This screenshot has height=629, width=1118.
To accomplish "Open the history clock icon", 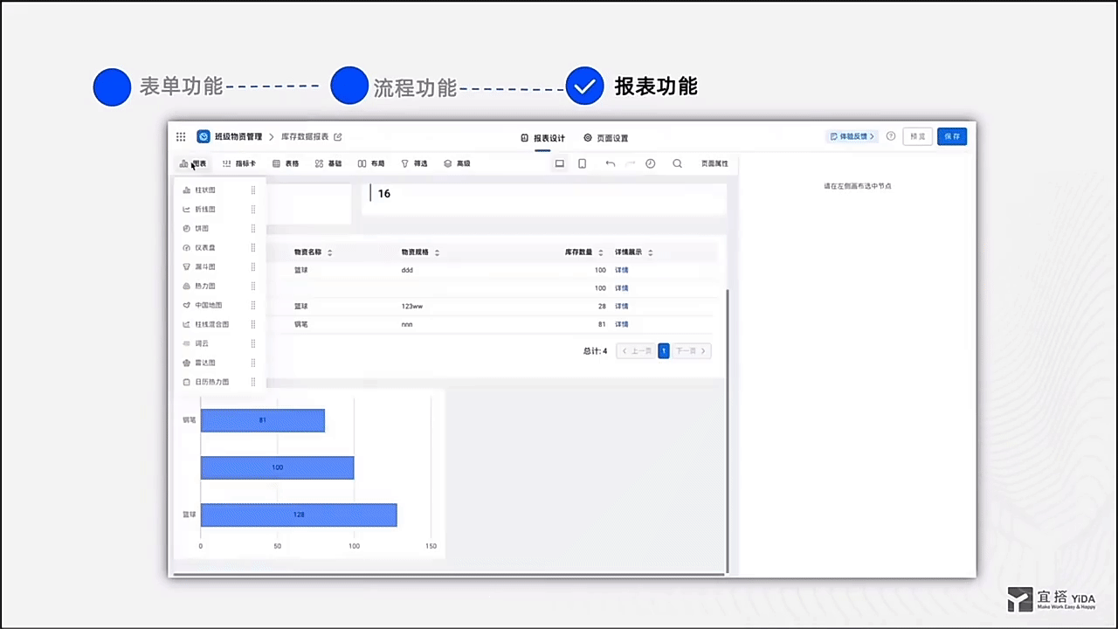I will pos(651,163).
